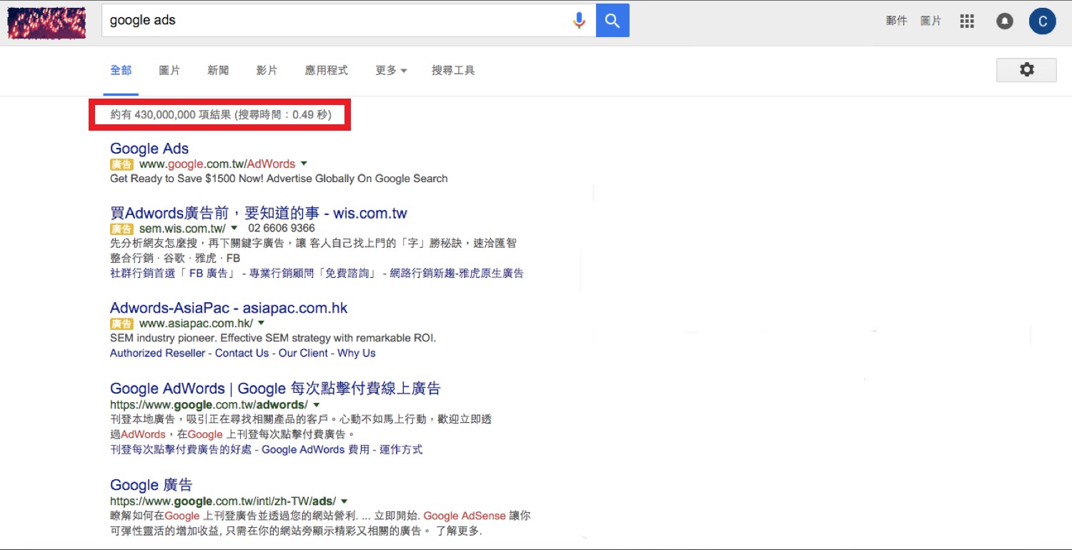Switch to the 新聞 tab
Viewport: 1072px width, 550px height.
coord(218,71)
